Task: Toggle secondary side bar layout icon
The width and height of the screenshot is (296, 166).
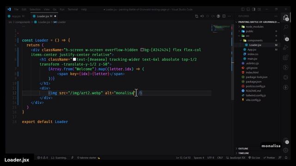Action: (x=254, y=9)
